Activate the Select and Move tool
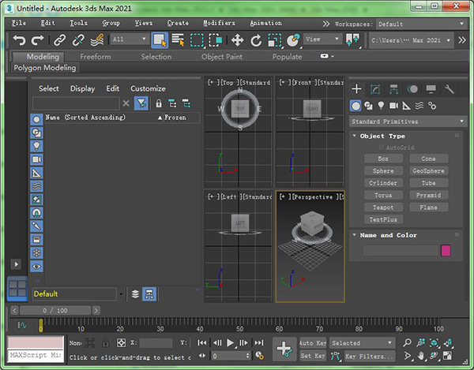This screenshot has height=370, width=474. pyautogui.click(x=237, y=39)
